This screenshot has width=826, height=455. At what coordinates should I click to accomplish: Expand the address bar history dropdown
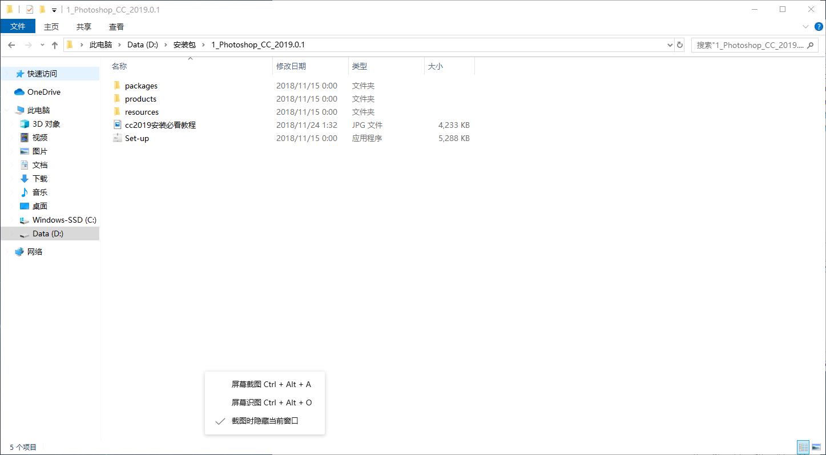point(670,45)
